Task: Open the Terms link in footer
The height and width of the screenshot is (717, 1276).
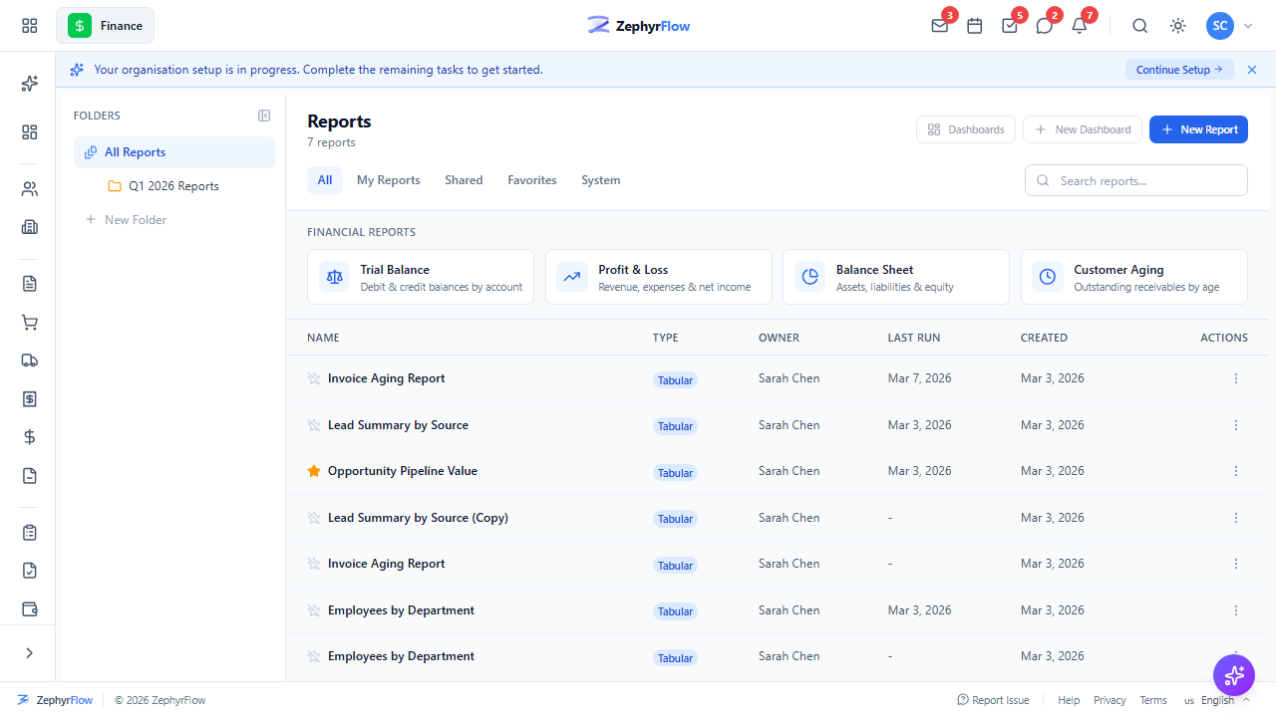Action: (x=1153, y=700)
